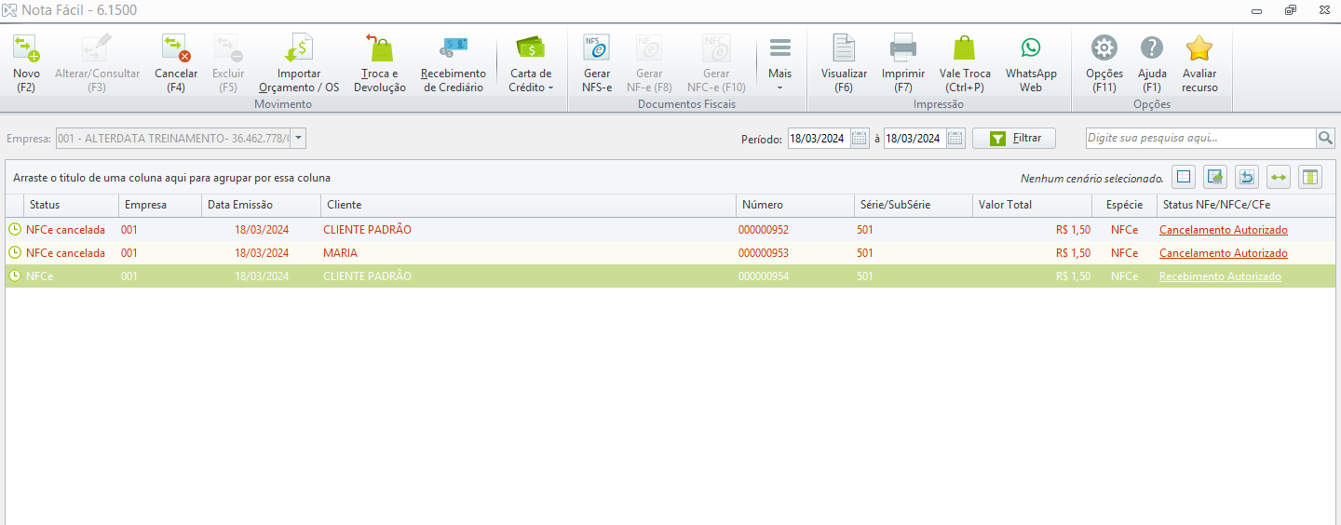Open Recebimento Autorizado link for 000000954

click(x=1220, y=276)
